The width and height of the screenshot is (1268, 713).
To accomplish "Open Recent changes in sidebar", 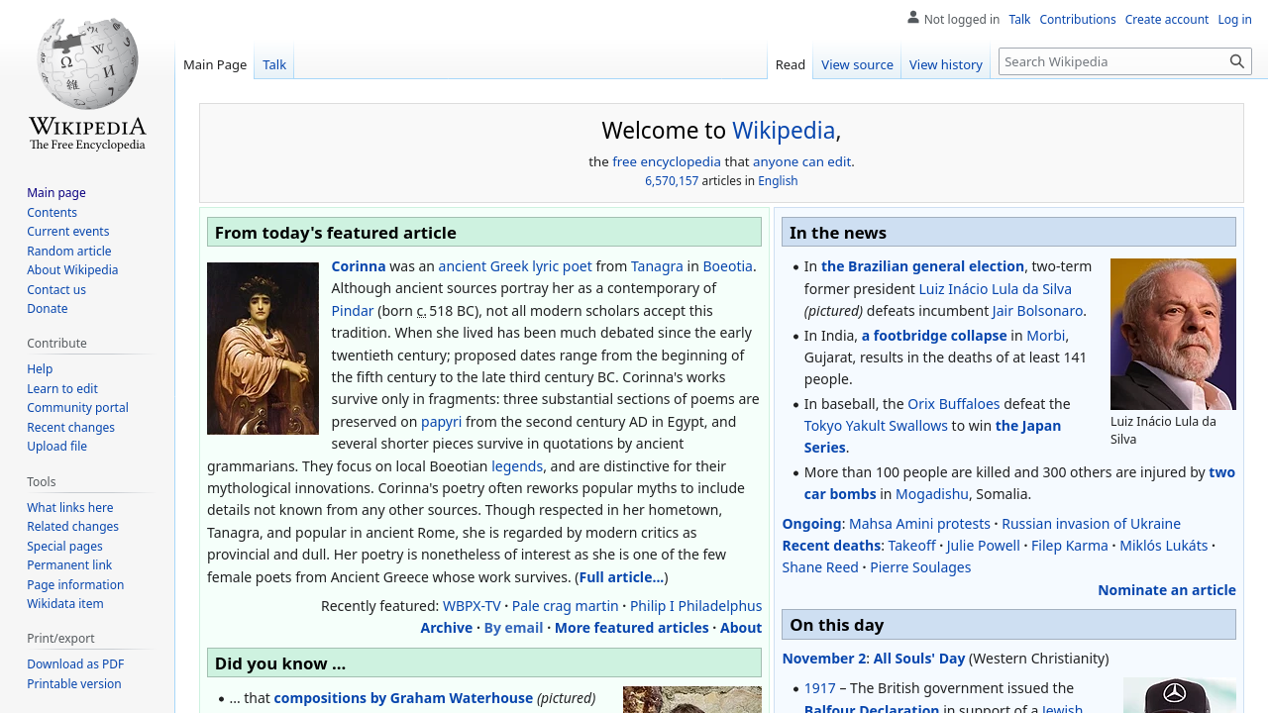I will (70, 427).
